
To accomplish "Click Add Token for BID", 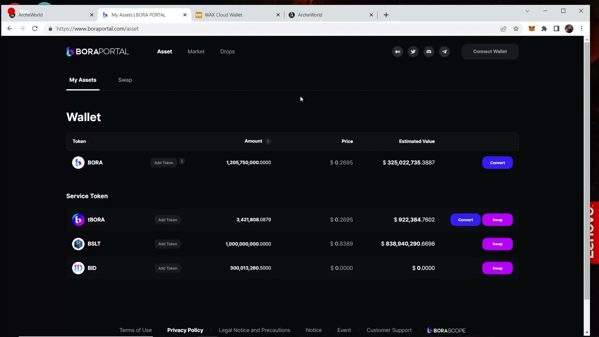I will point(168,268).
